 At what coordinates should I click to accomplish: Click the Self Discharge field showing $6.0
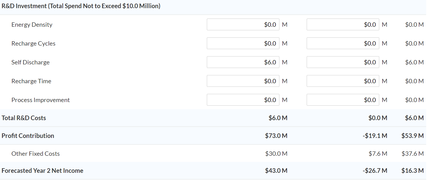pos(243,62)
